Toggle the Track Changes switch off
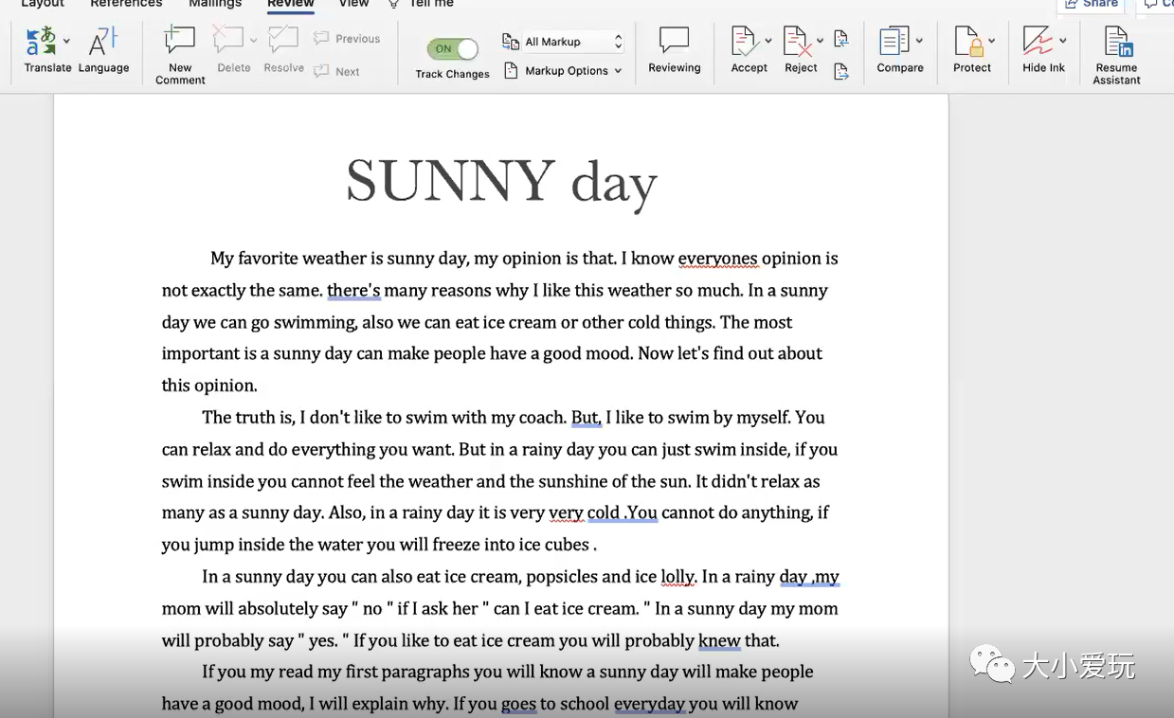The width and height of the screenshot is (1174, 718). (x=453, y=48)
